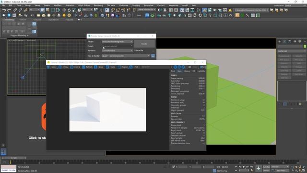Click the orange square icon in second toolbar row
This screenshot has width=307, height=173.
click(x=237, y=15)
